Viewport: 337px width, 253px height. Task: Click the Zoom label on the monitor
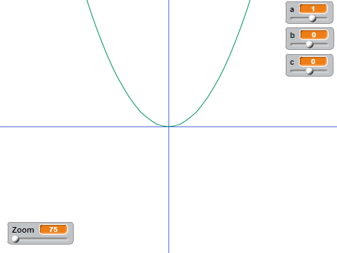pyautogui.click(x=23, y=230)
